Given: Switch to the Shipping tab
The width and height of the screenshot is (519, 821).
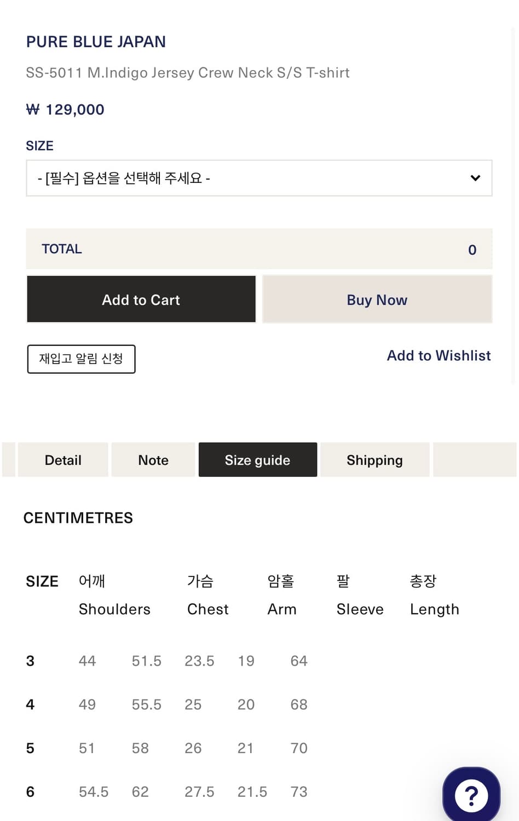Looking at the screenshot, I should (374, 460).
